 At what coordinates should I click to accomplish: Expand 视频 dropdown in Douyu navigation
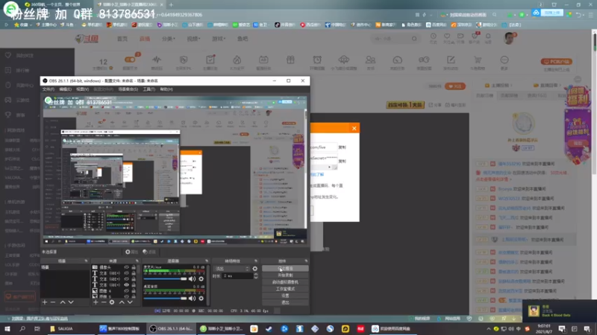point(193,39)
